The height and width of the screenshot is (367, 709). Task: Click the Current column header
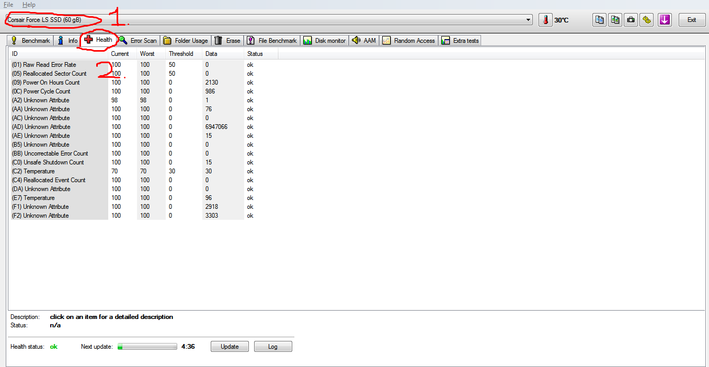coord(122,54)
